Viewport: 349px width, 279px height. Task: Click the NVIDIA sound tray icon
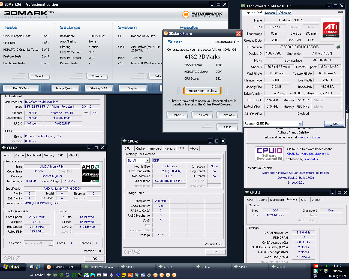[x=326, y=271]
